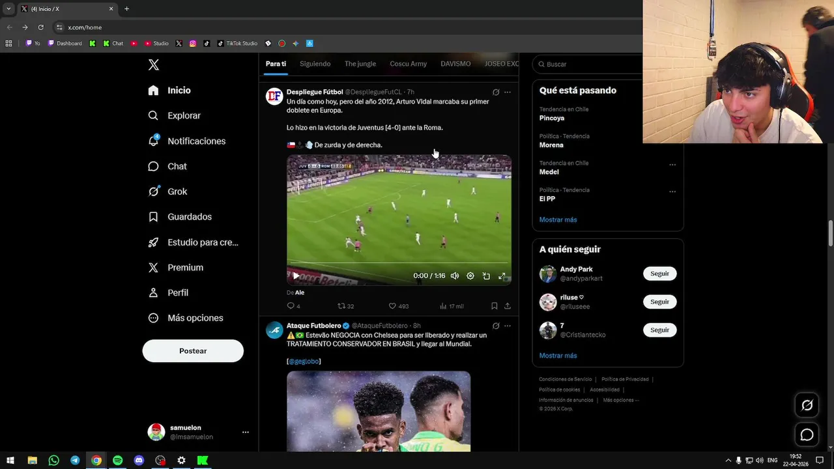Click the @geglobo mention link
This screenshot has height=469, width=834.
pyautogui.click(x=304, y=362)
